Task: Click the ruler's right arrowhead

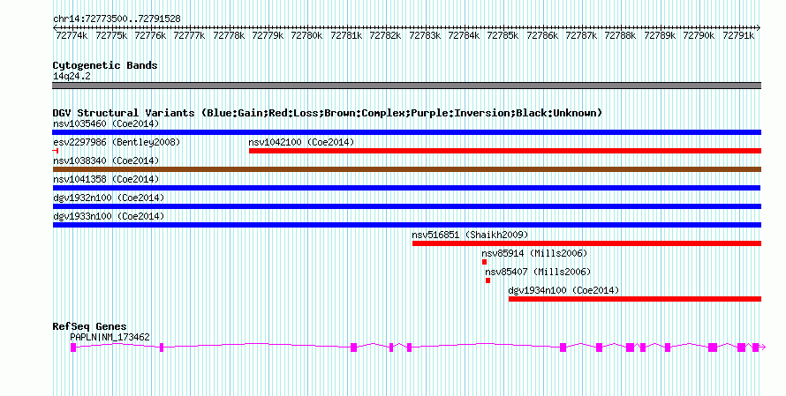Action: [x=759, y=27]
